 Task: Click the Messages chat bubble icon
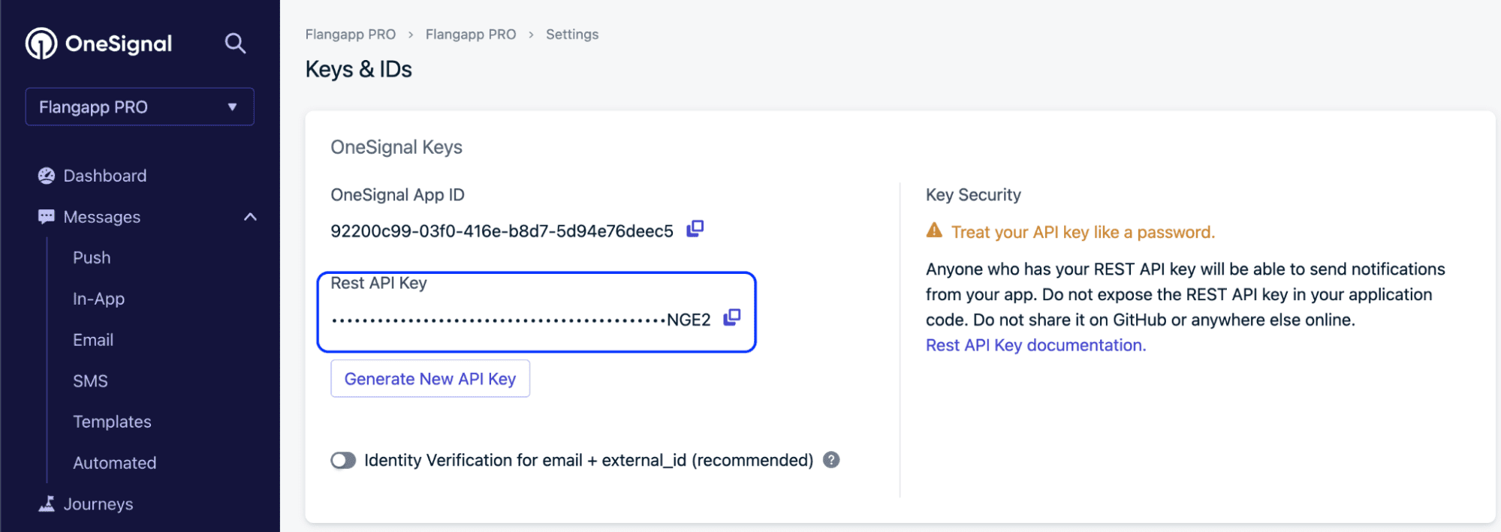pyautogui.click(x=47, y=217)
